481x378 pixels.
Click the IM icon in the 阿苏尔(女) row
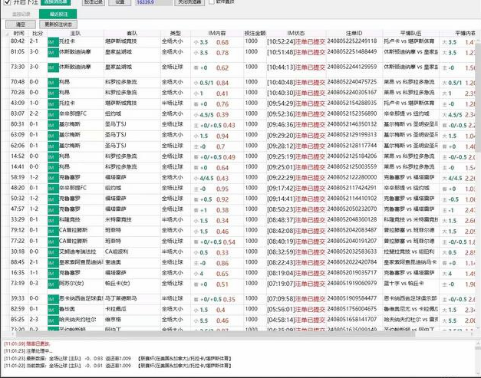(53, 283)
